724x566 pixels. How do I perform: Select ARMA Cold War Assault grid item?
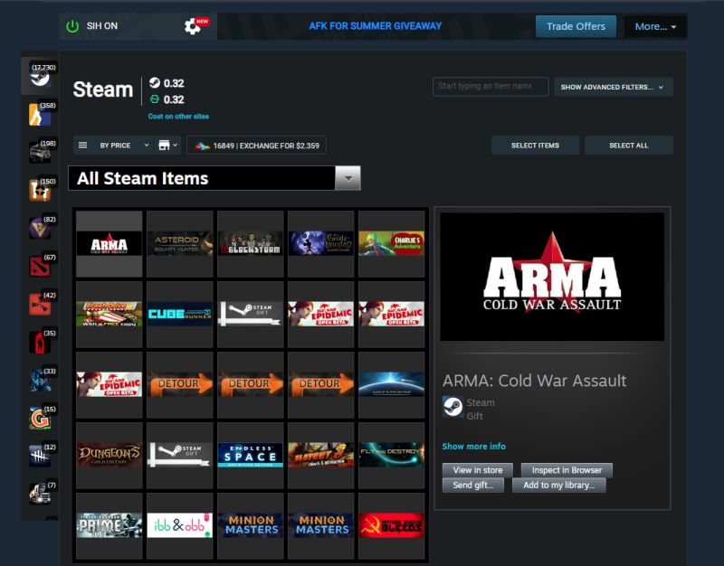[109, 244]
